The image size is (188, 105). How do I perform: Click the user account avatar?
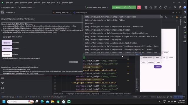pyautogui.click(x=185, y=7)
